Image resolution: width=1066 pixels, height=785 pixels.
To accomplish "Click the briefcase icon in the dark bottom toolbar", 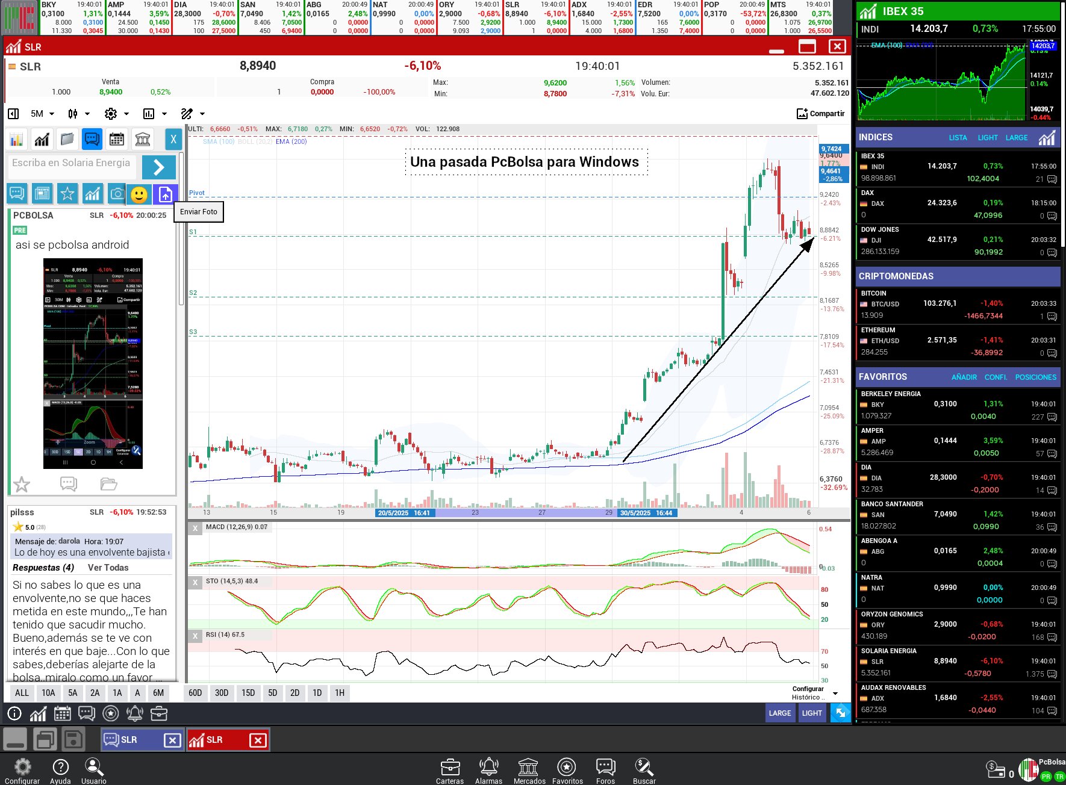I will tap(159, 714).
